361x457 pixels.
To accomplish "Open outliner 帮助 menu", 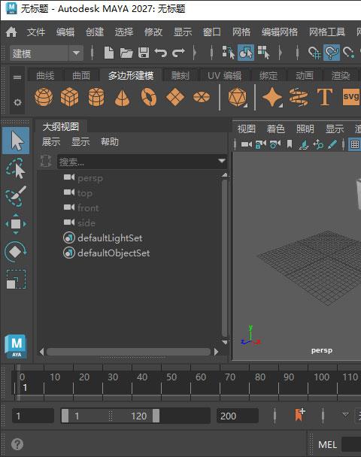I will 110,142.
